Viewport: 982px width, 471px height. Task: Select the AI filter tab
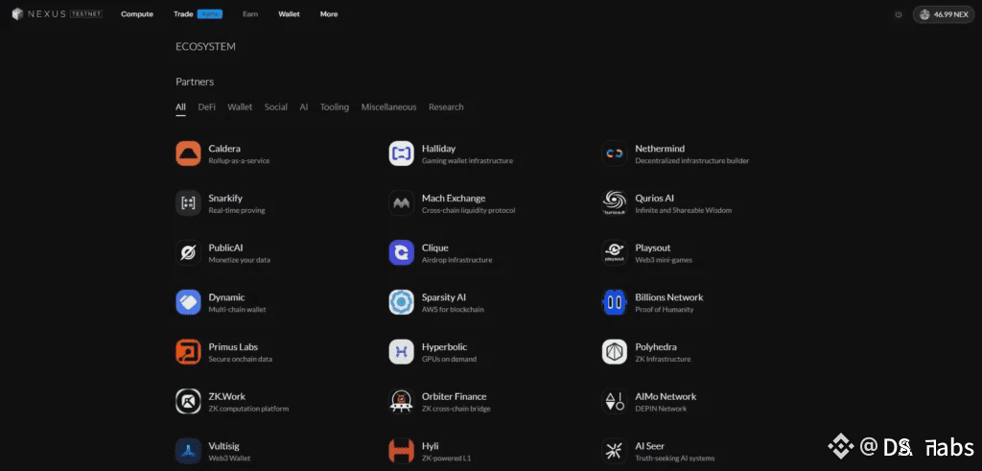[304, 107]
